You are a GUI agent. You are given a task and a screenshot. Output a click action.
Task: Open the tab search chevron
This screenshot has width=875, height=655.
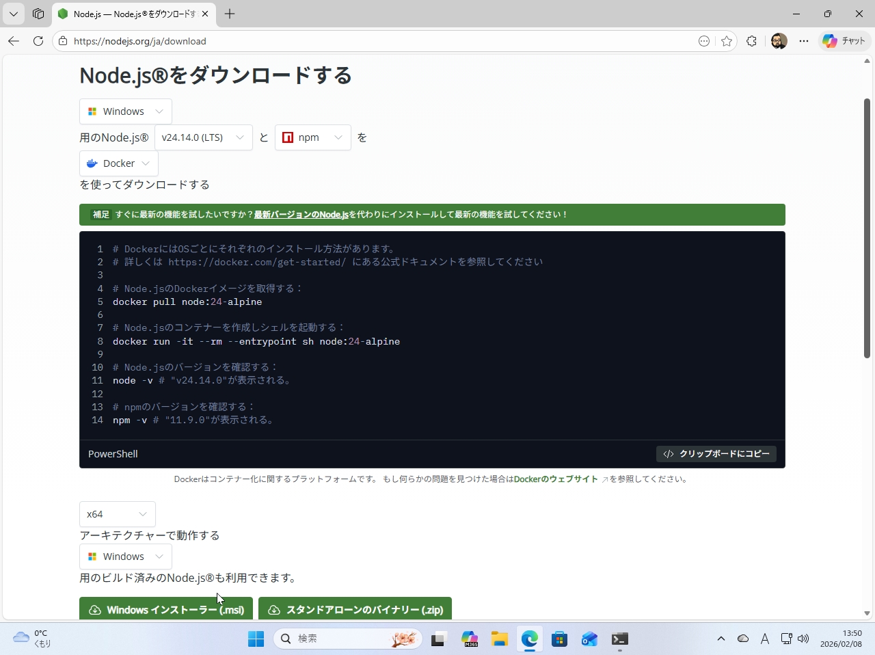coord(14,14)
